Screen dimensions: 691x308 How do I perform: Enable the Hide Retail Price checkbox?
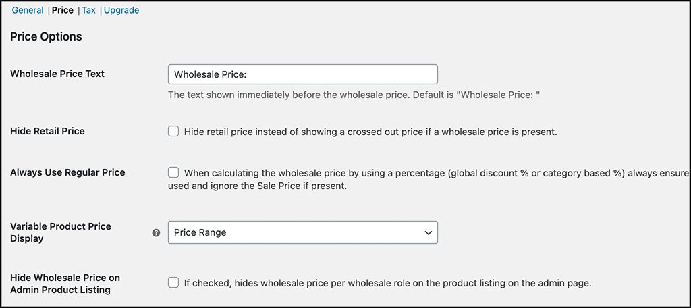click(x=173, y=132)
